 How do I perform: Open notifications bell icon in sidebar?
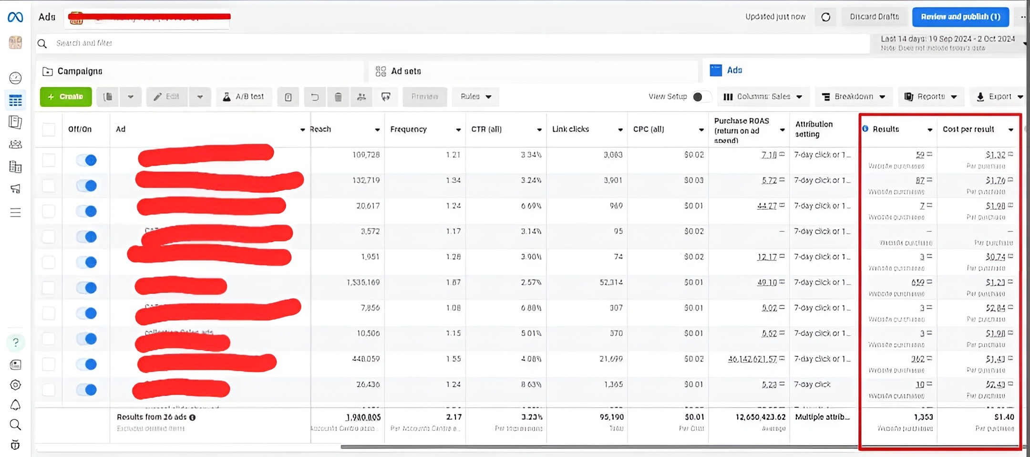pos(15,405)
